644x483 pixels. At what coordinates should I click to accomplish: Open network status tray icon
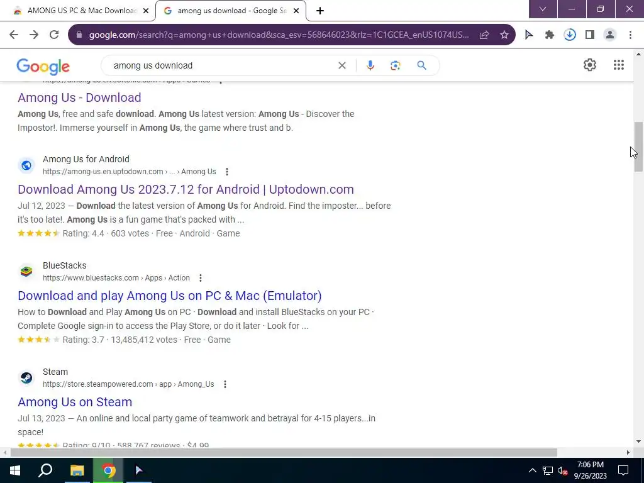tap(548, 470)
